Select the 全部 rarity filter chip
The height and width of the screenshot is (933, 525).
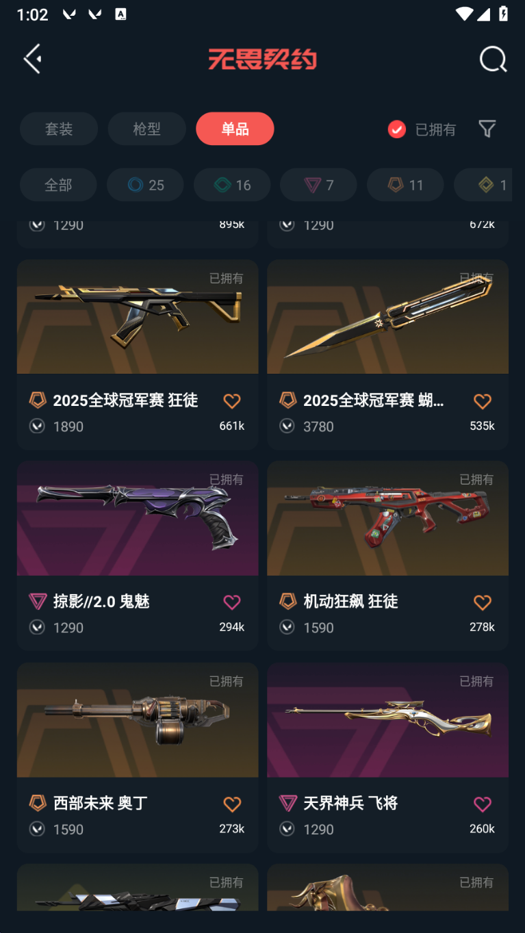click(x=58, y=185)
